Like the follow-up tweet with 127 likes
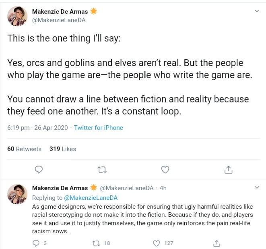The image size is (266, 249). click(x=157, y=243)
